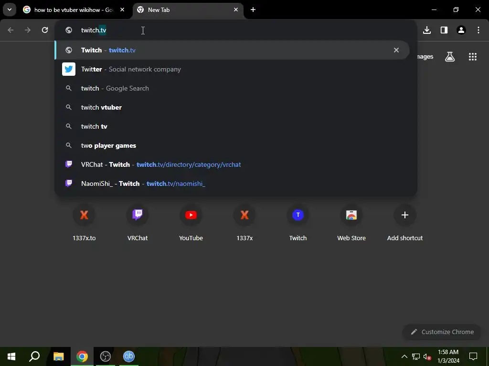Close the New Tab tab
This screenshot has height=366, width=489.
(x=236, y=10)
